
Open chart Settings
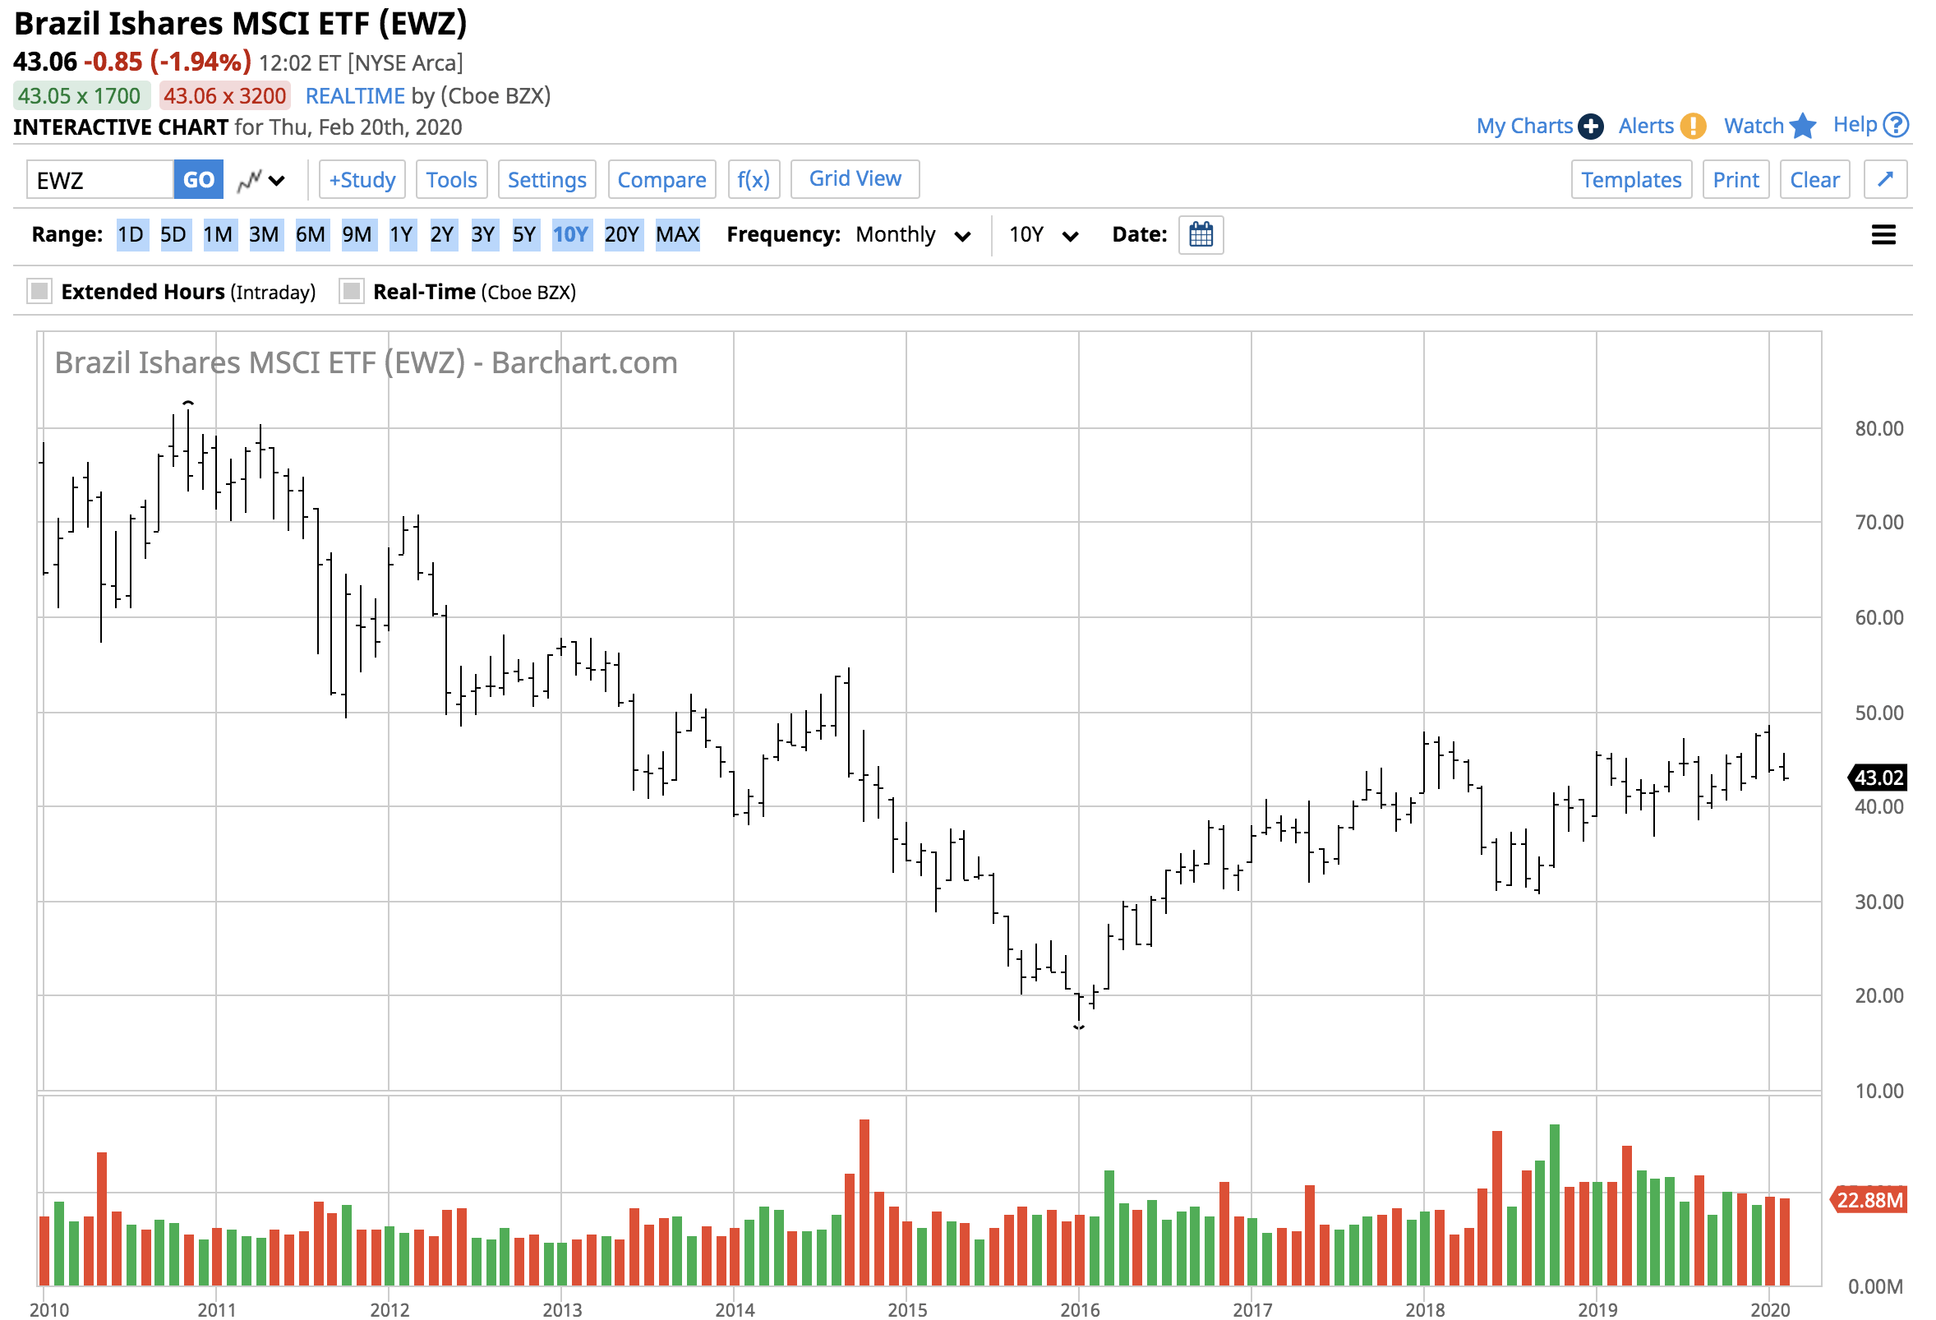pos(547,180)
